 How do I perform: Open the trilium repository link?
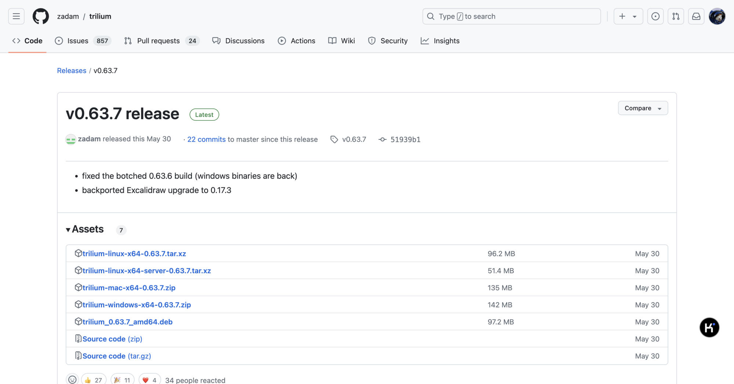pos(100,16)
